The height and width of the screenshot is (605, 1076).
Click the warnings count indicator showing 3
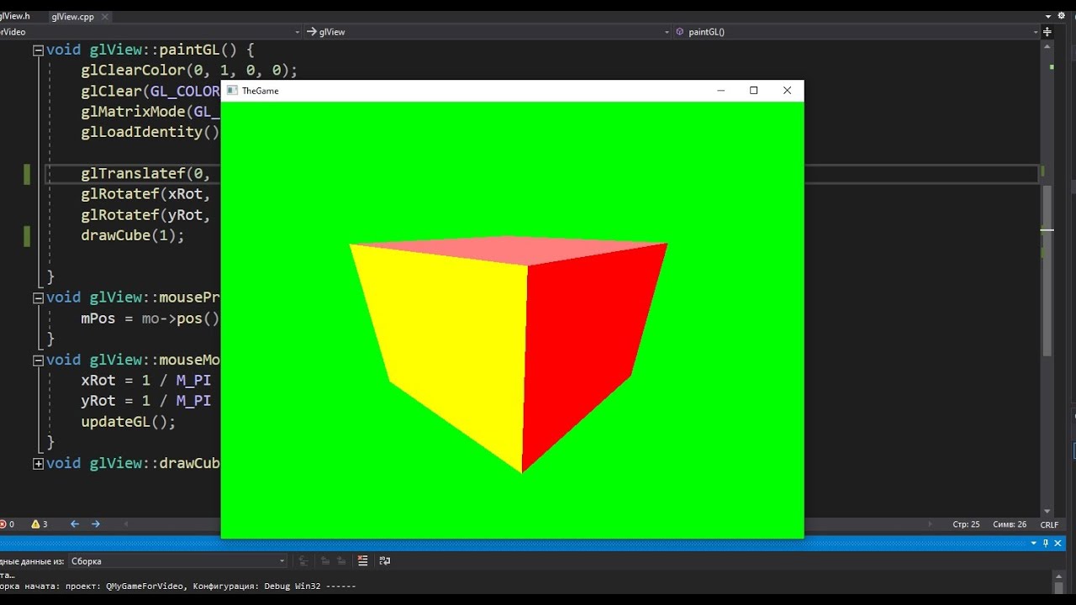40,524
